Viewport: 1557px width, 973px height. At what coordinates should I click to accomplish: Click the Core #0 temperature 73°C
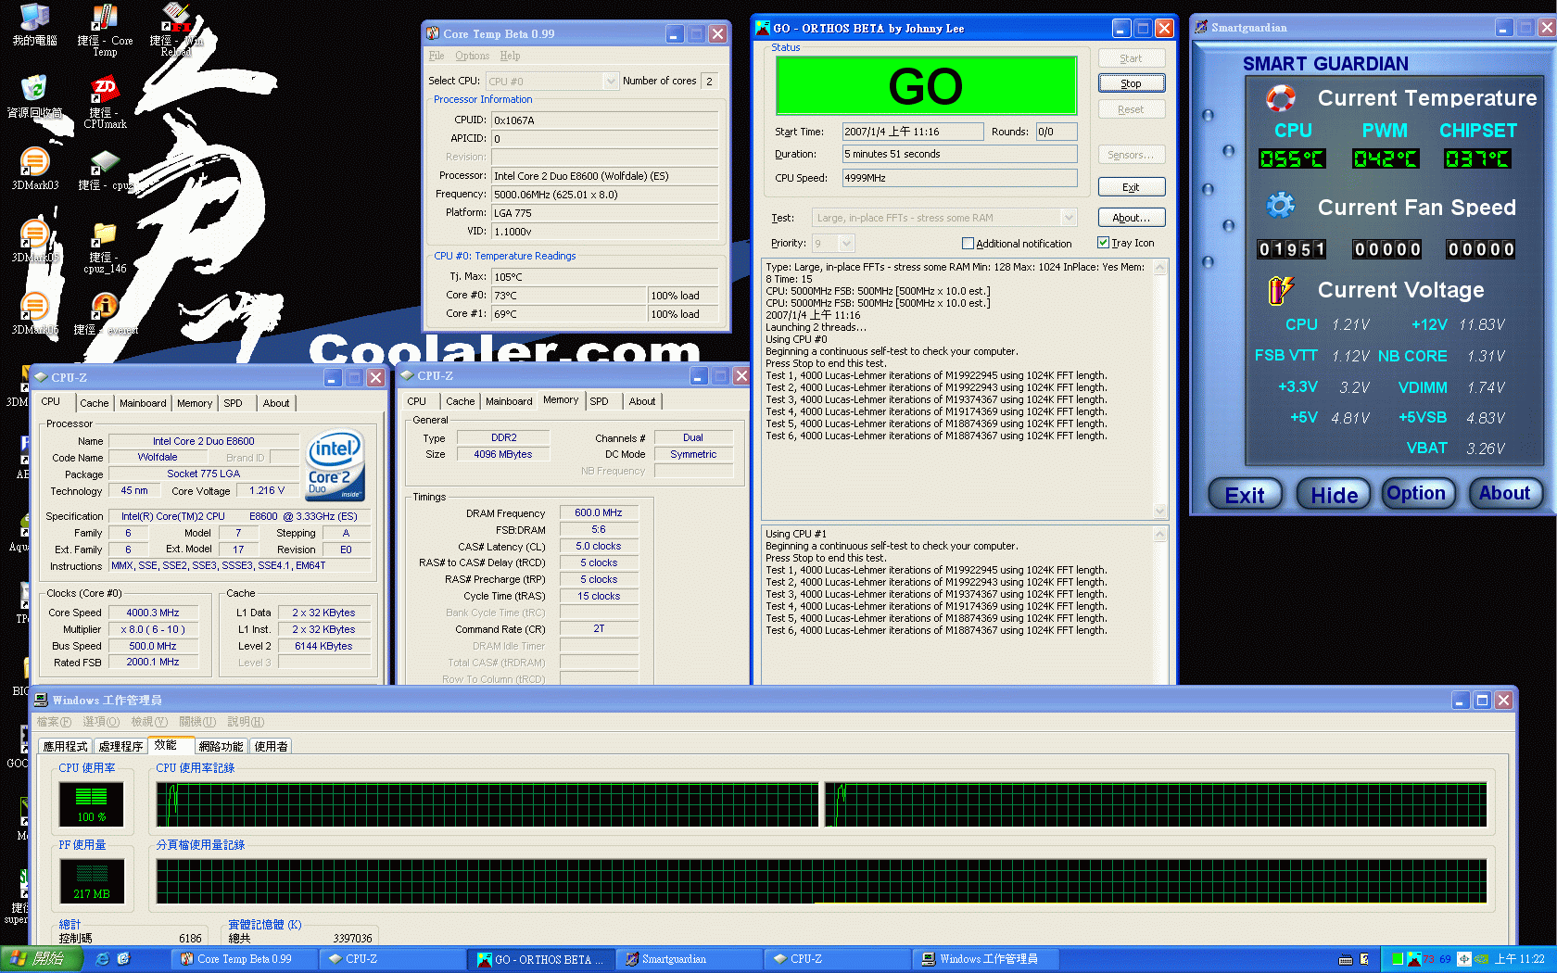(x=568, y=296)
